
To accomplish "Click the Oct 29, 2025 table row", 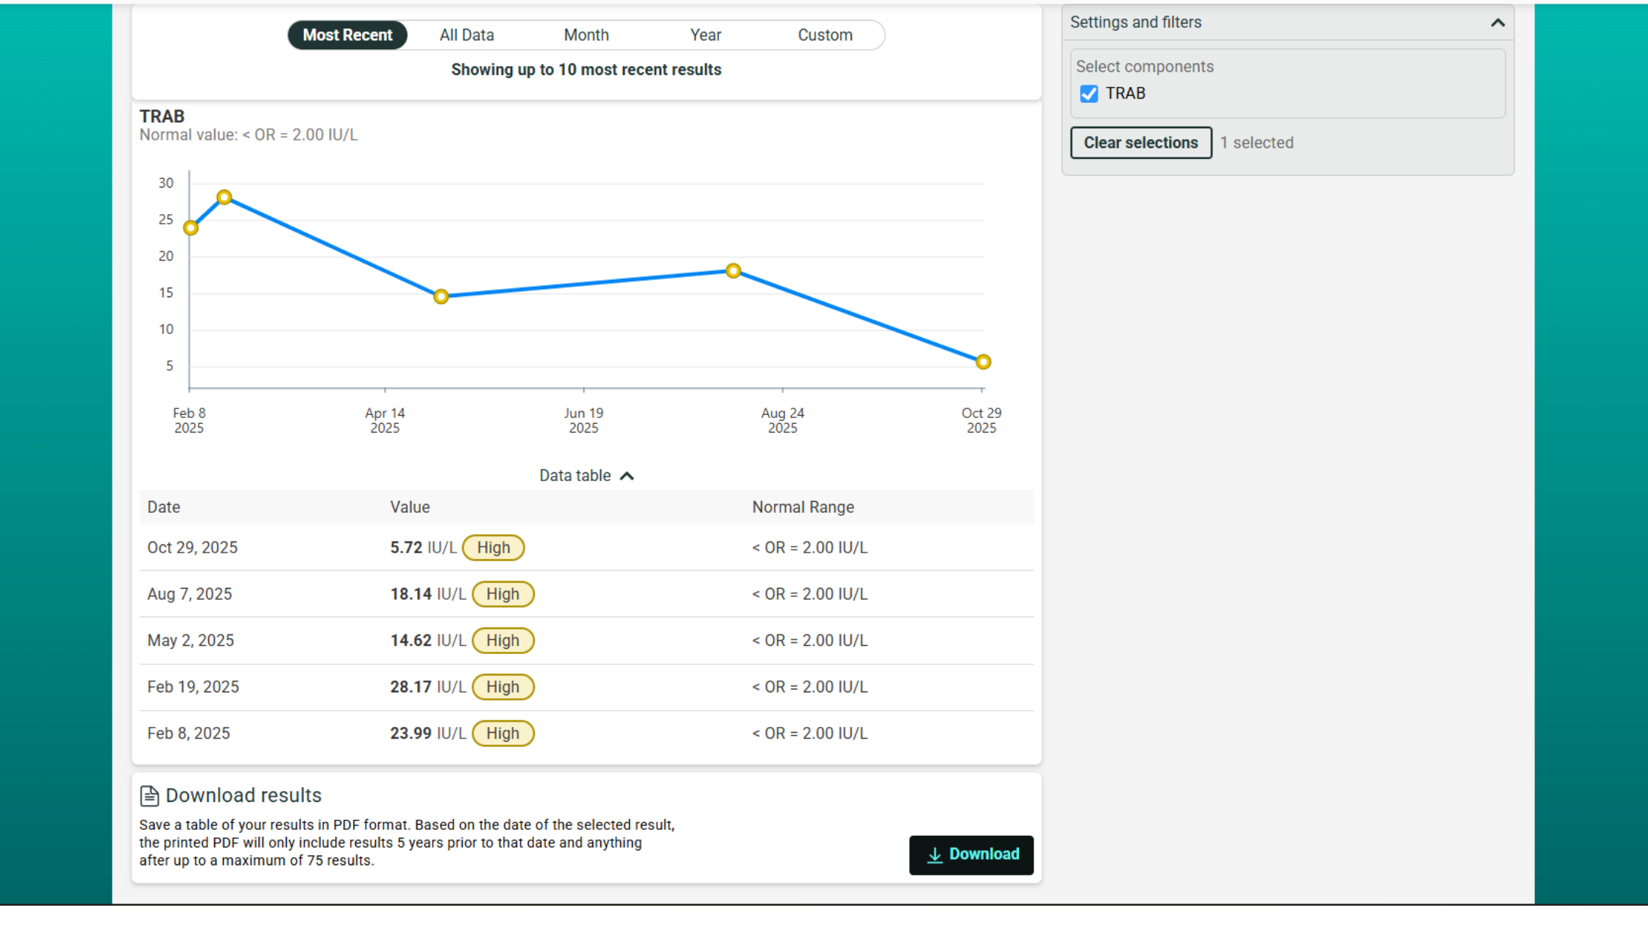I will (x=586, y=547).
